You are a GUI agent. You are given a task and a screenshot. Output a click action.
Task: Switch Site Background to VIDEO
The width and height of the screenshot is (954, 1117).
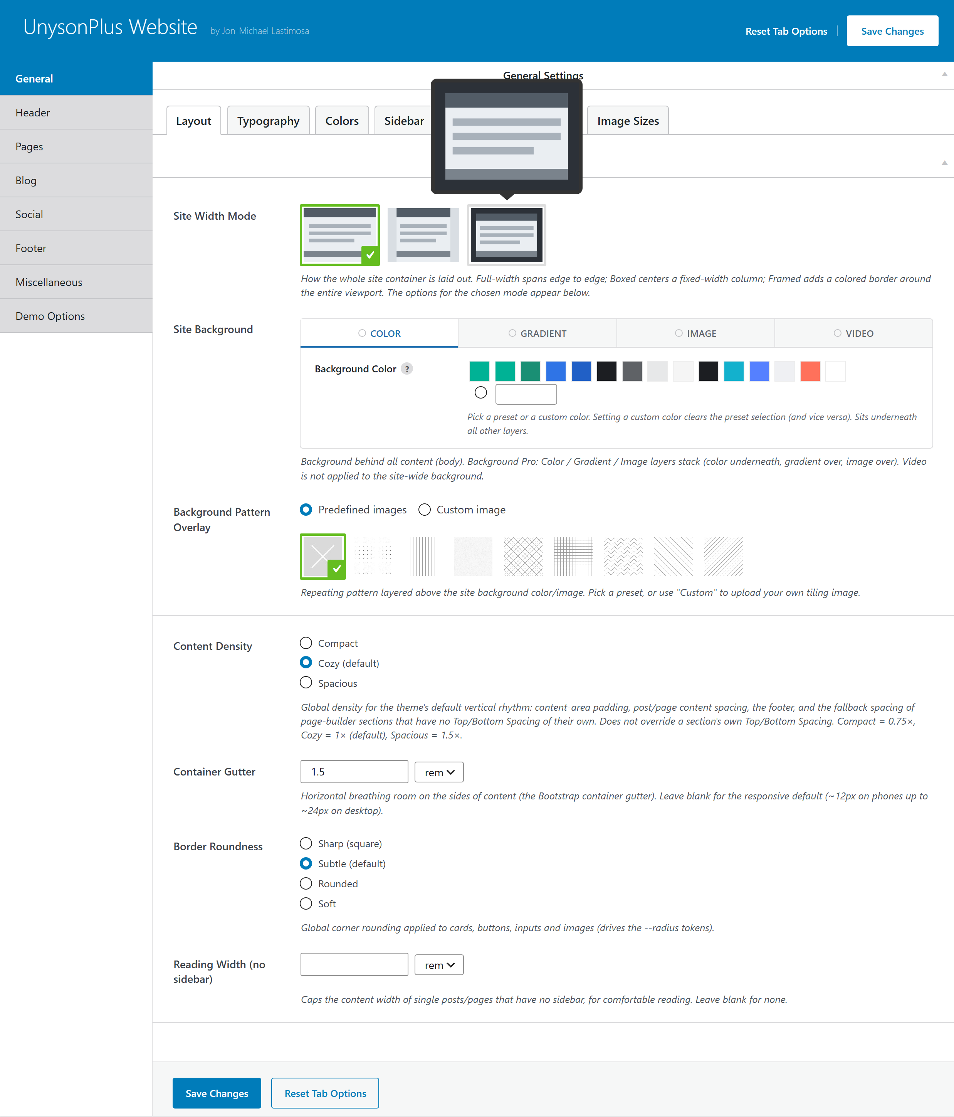click(x=854, y=333)
